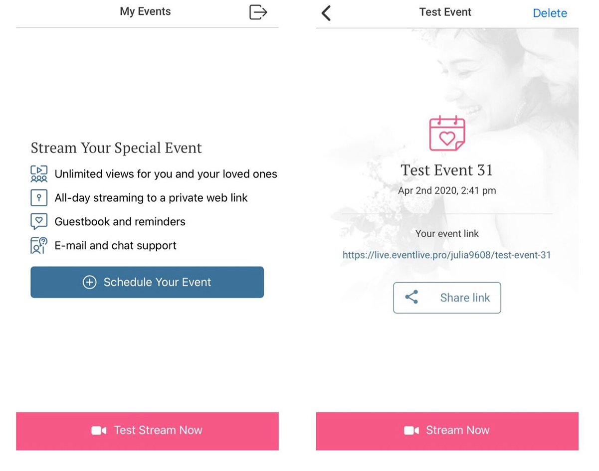The height and width of the screenshot is (471, 599).
Task: Click the unlimited views audience icon
Action: (39, 174)
